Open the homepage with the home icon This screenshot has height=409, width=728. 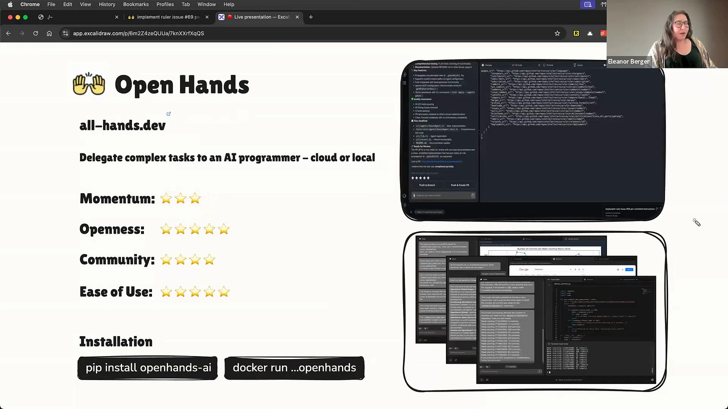click(49, 33)
